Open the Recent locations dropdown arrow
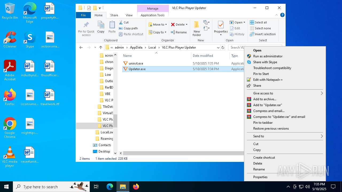The image size is (342, 192). pos(95,47)
